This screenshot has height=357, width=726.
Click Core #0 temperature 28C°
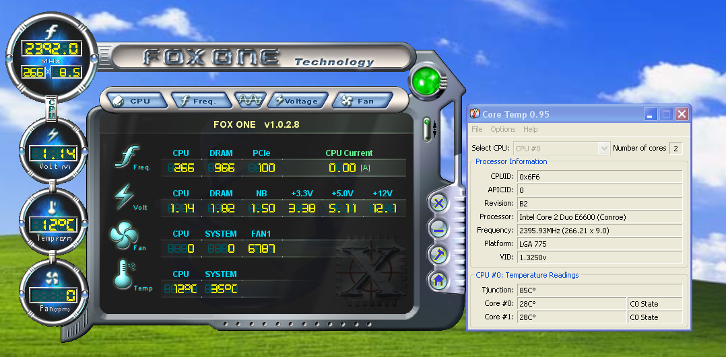[571, 304]
